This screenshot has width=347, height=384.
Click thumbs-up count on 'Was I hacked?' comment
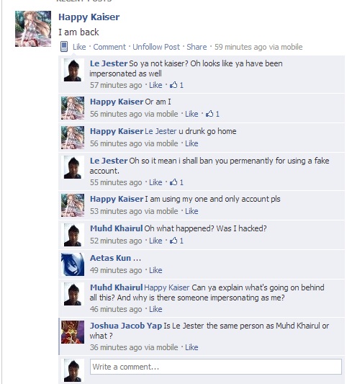176,241
